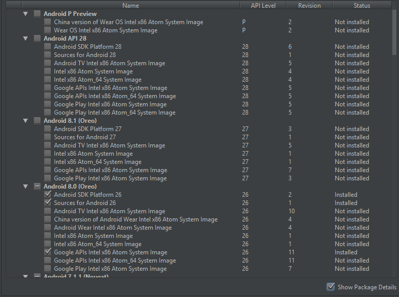Viewport: 399px width, 297px height.
Task: Toggle the Show Package Details checkbox
Action: tap(331, 287)
